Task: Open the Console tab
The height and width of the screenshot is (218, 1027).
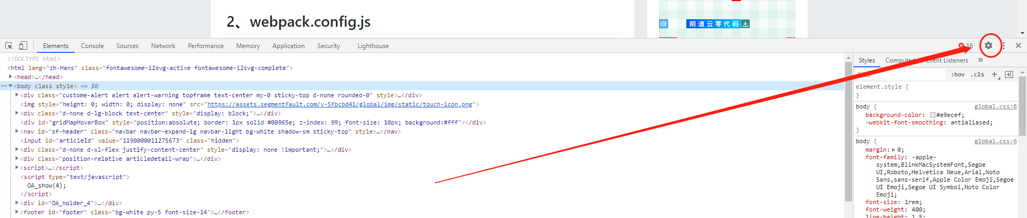Action: (x=93, y=46)
